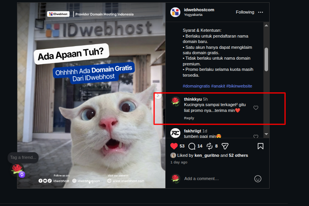
Task: Open the #anakit hashtag
Action: (x=218, y=86)
